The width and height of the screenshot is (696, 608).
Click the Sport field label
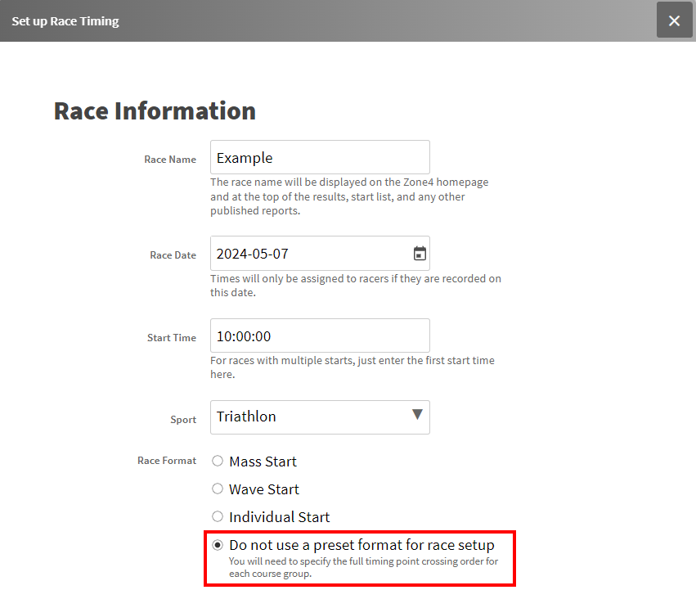183,420
